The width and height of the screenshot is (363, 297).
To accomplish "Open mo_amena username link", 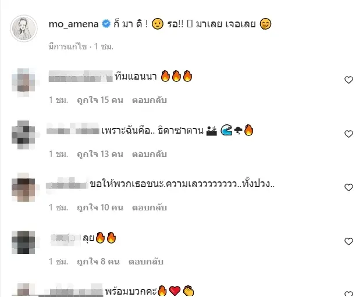I will tap(74, 24).
